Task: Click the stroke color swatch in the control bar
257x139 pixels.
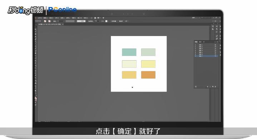Action: (x=49, y=21)
